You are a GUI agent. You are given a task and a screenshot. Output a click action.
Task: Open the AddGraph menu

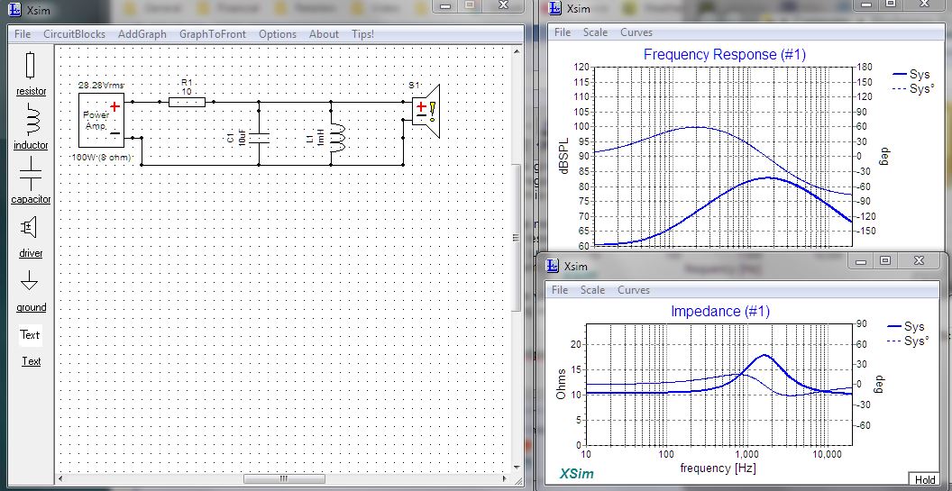pos(142,34)
